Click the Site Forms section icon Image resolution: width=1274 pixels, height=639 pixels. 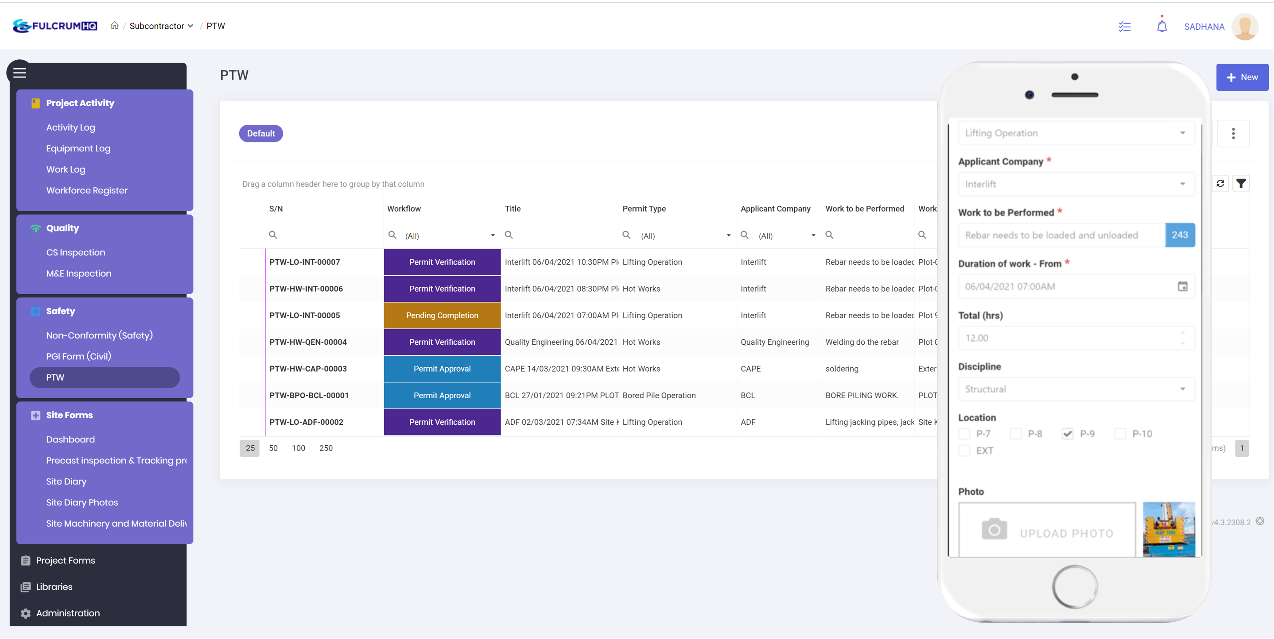coord(35,415)
